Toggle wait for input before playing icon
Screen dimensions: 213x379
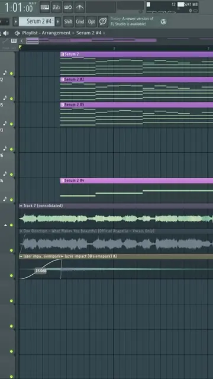[68, 7]
